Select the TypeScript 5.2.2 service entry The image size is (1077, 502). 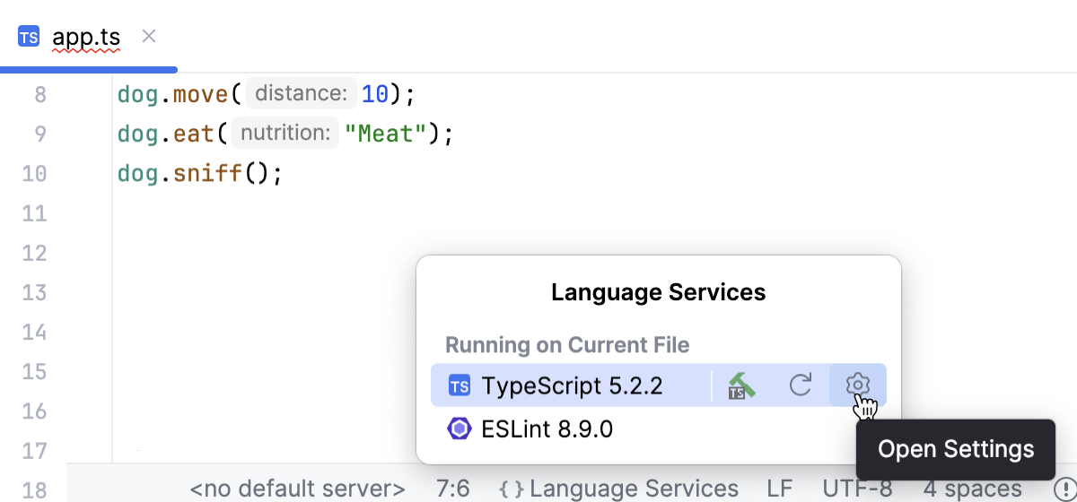coord(572,385)
